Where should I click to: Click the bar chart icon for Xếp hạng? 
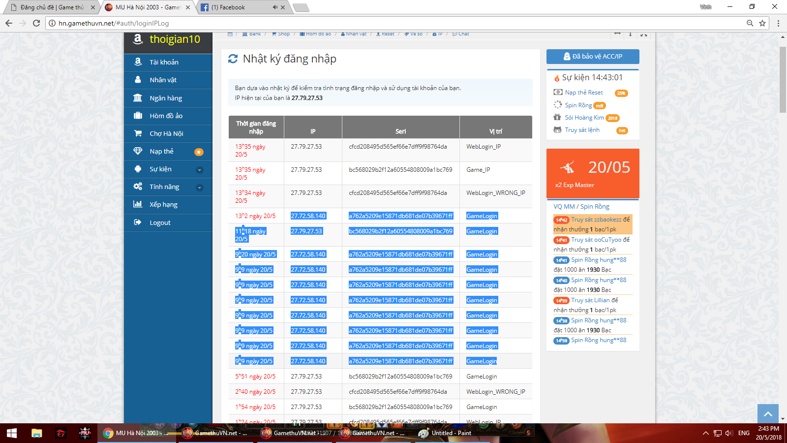138,204
